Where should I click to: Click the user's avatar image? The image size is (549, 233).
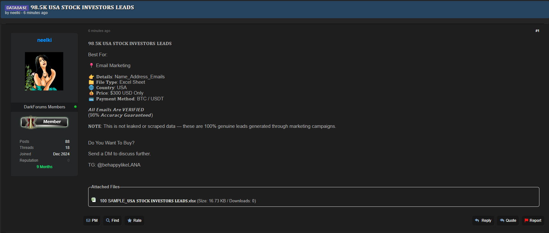click(44, 71)
